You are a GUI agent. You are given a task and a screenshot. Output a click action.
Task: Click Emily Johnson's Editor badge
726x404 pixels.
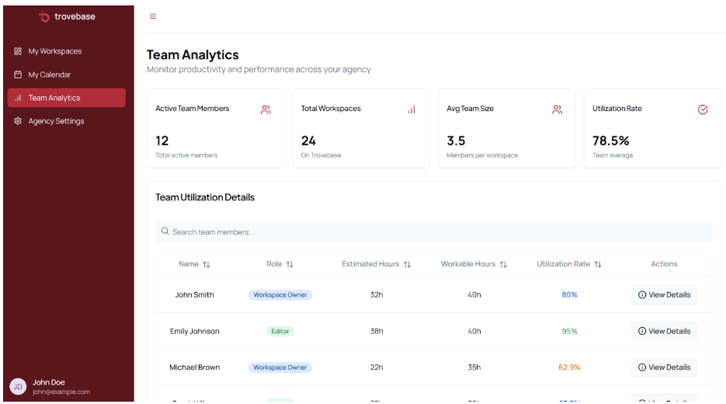pyautogui.click(x=280, y=331)
